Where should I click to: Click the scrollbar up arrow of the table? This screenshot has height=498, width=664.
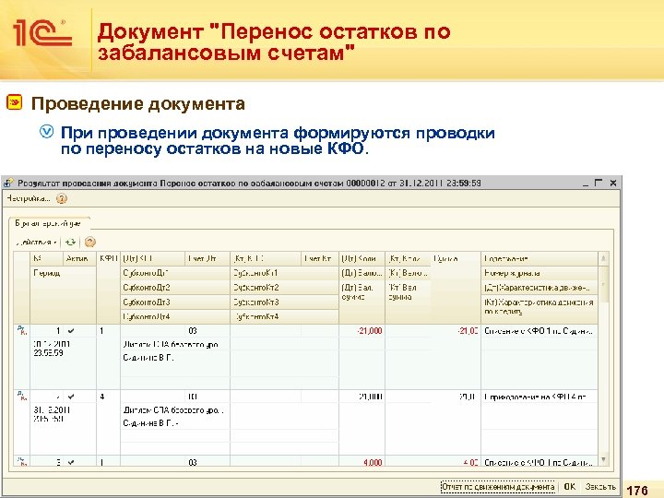tap(603, 257)
